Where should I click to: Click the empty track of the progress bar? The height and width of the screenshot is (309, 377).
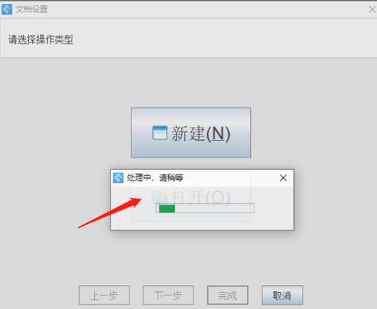click(x=214, y=209)
